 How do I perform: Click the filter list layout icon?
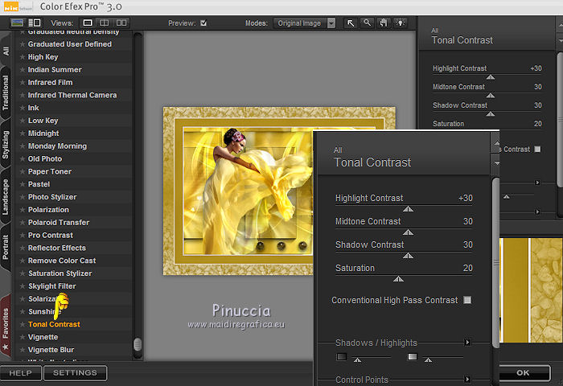[x=34, y=23]
